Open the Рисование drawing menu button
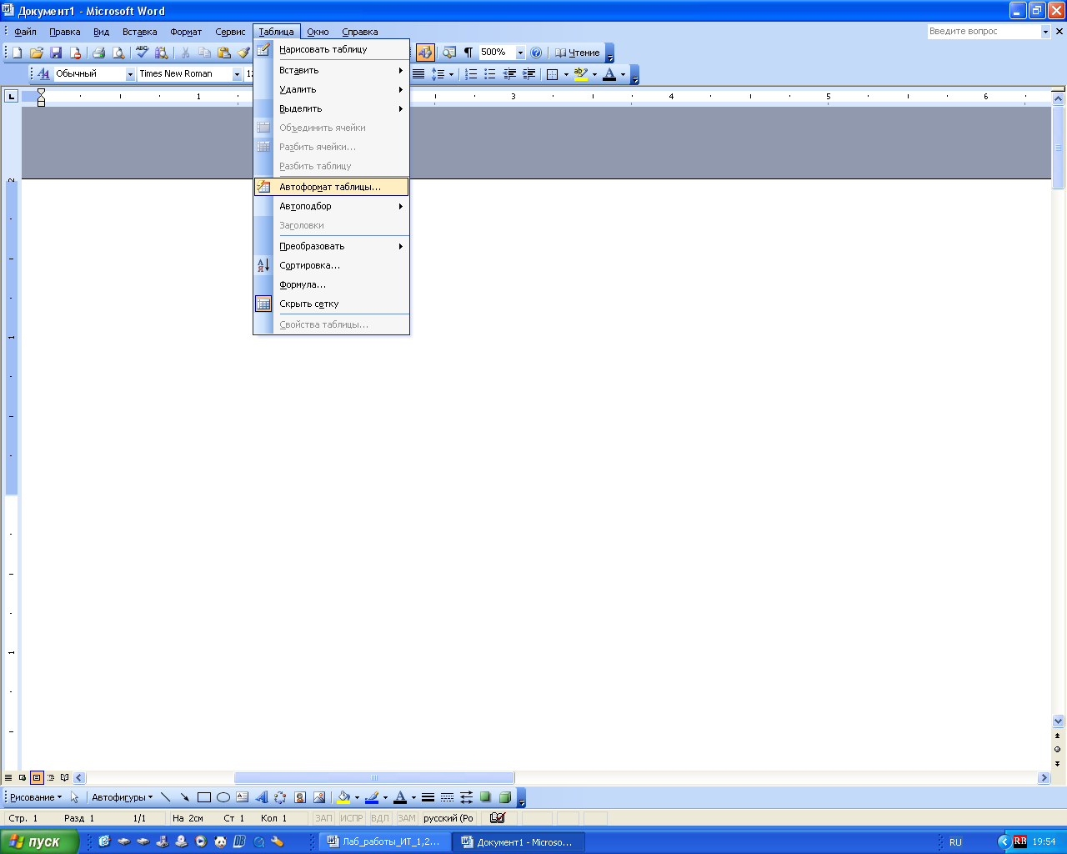 pos(36,797)
